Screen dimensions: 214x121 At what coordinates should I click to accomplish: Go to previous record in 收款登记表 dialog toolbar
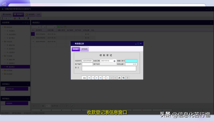pyautogui.click(x=93, y=78)
